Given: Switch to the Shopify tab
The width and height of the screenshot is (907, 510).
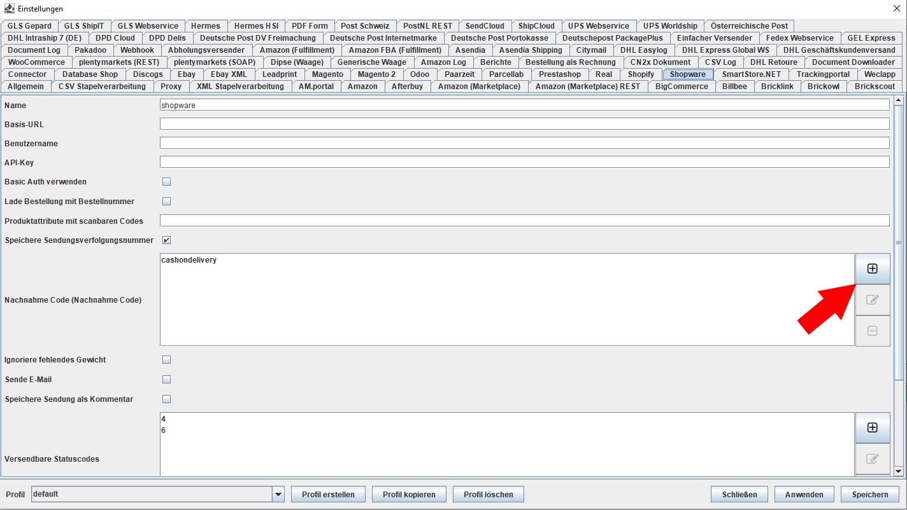Looking at the screenshot, I should (x=641, y=74).
